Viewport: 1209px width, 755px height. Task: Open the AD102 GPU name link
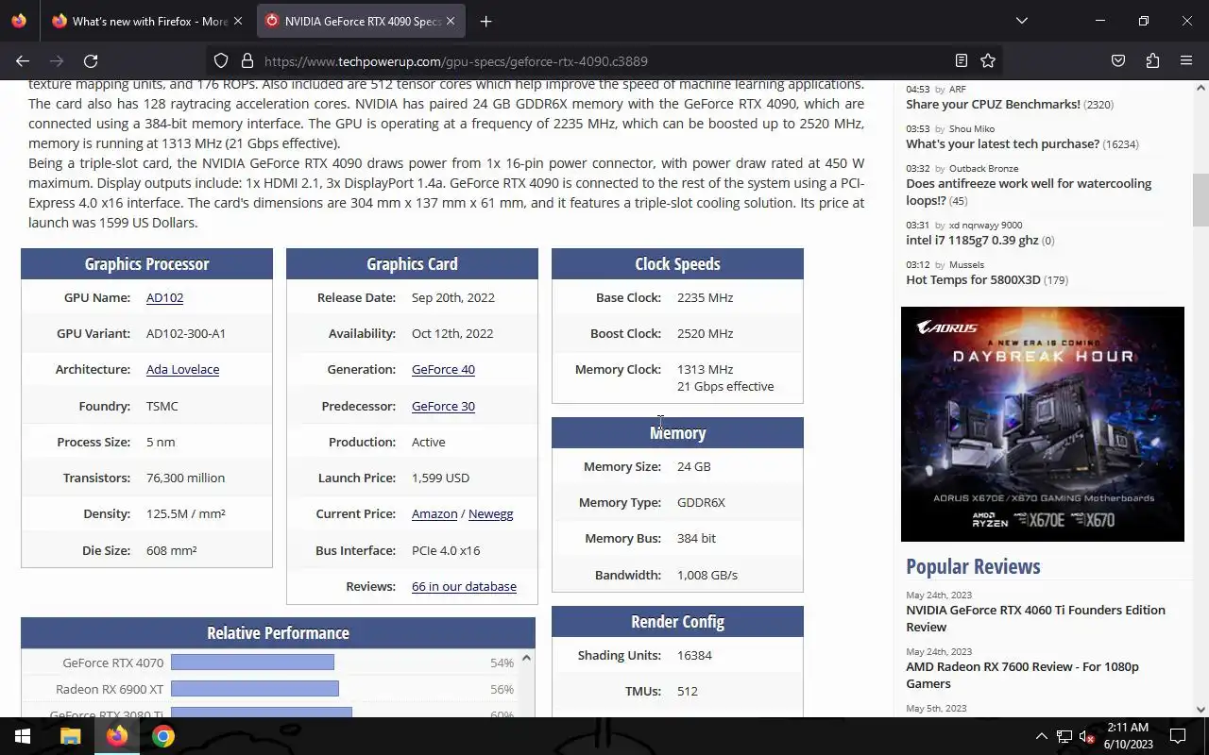click(164, 297)
